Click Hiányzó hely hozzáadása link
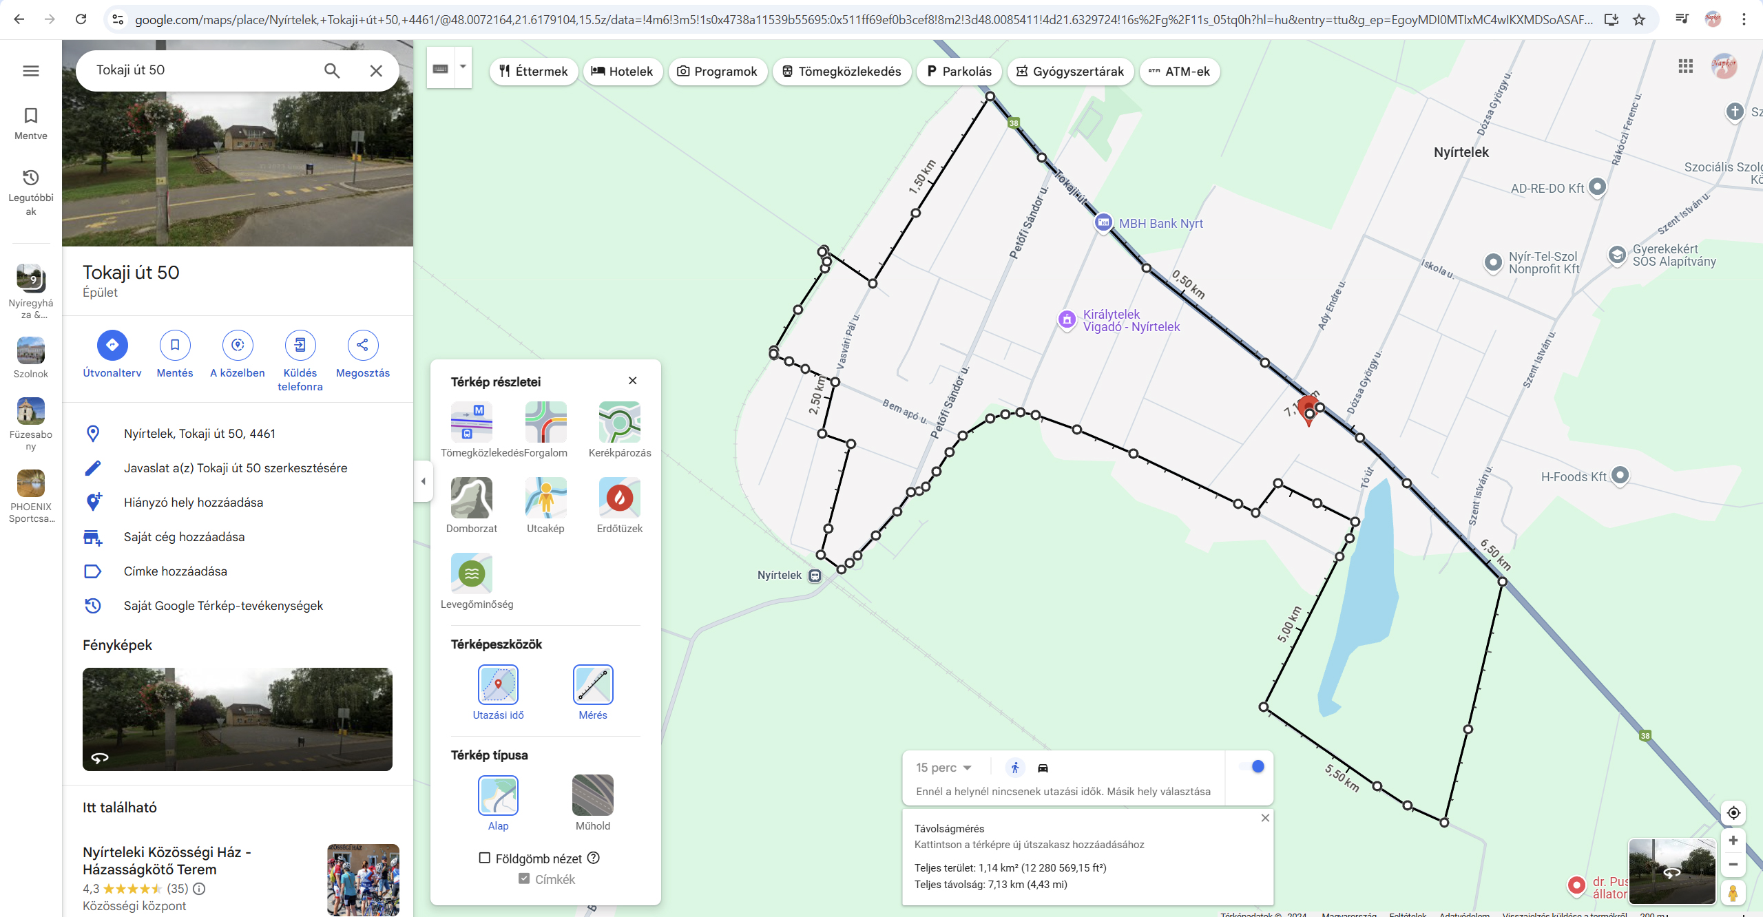Image resolution: width=1763 pixels, height=917 pixels. (193, 503)
